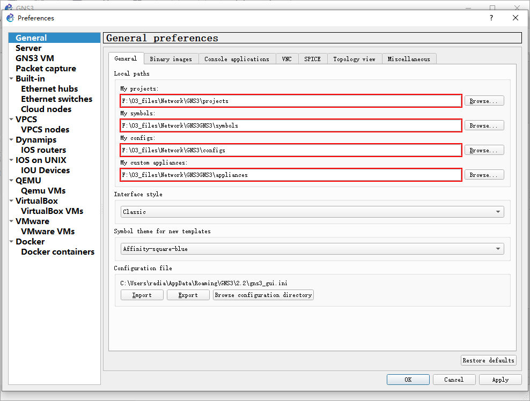Open VPCS nodes settings
This screenshot has height=401, width=530.
[x=45, y=129]
